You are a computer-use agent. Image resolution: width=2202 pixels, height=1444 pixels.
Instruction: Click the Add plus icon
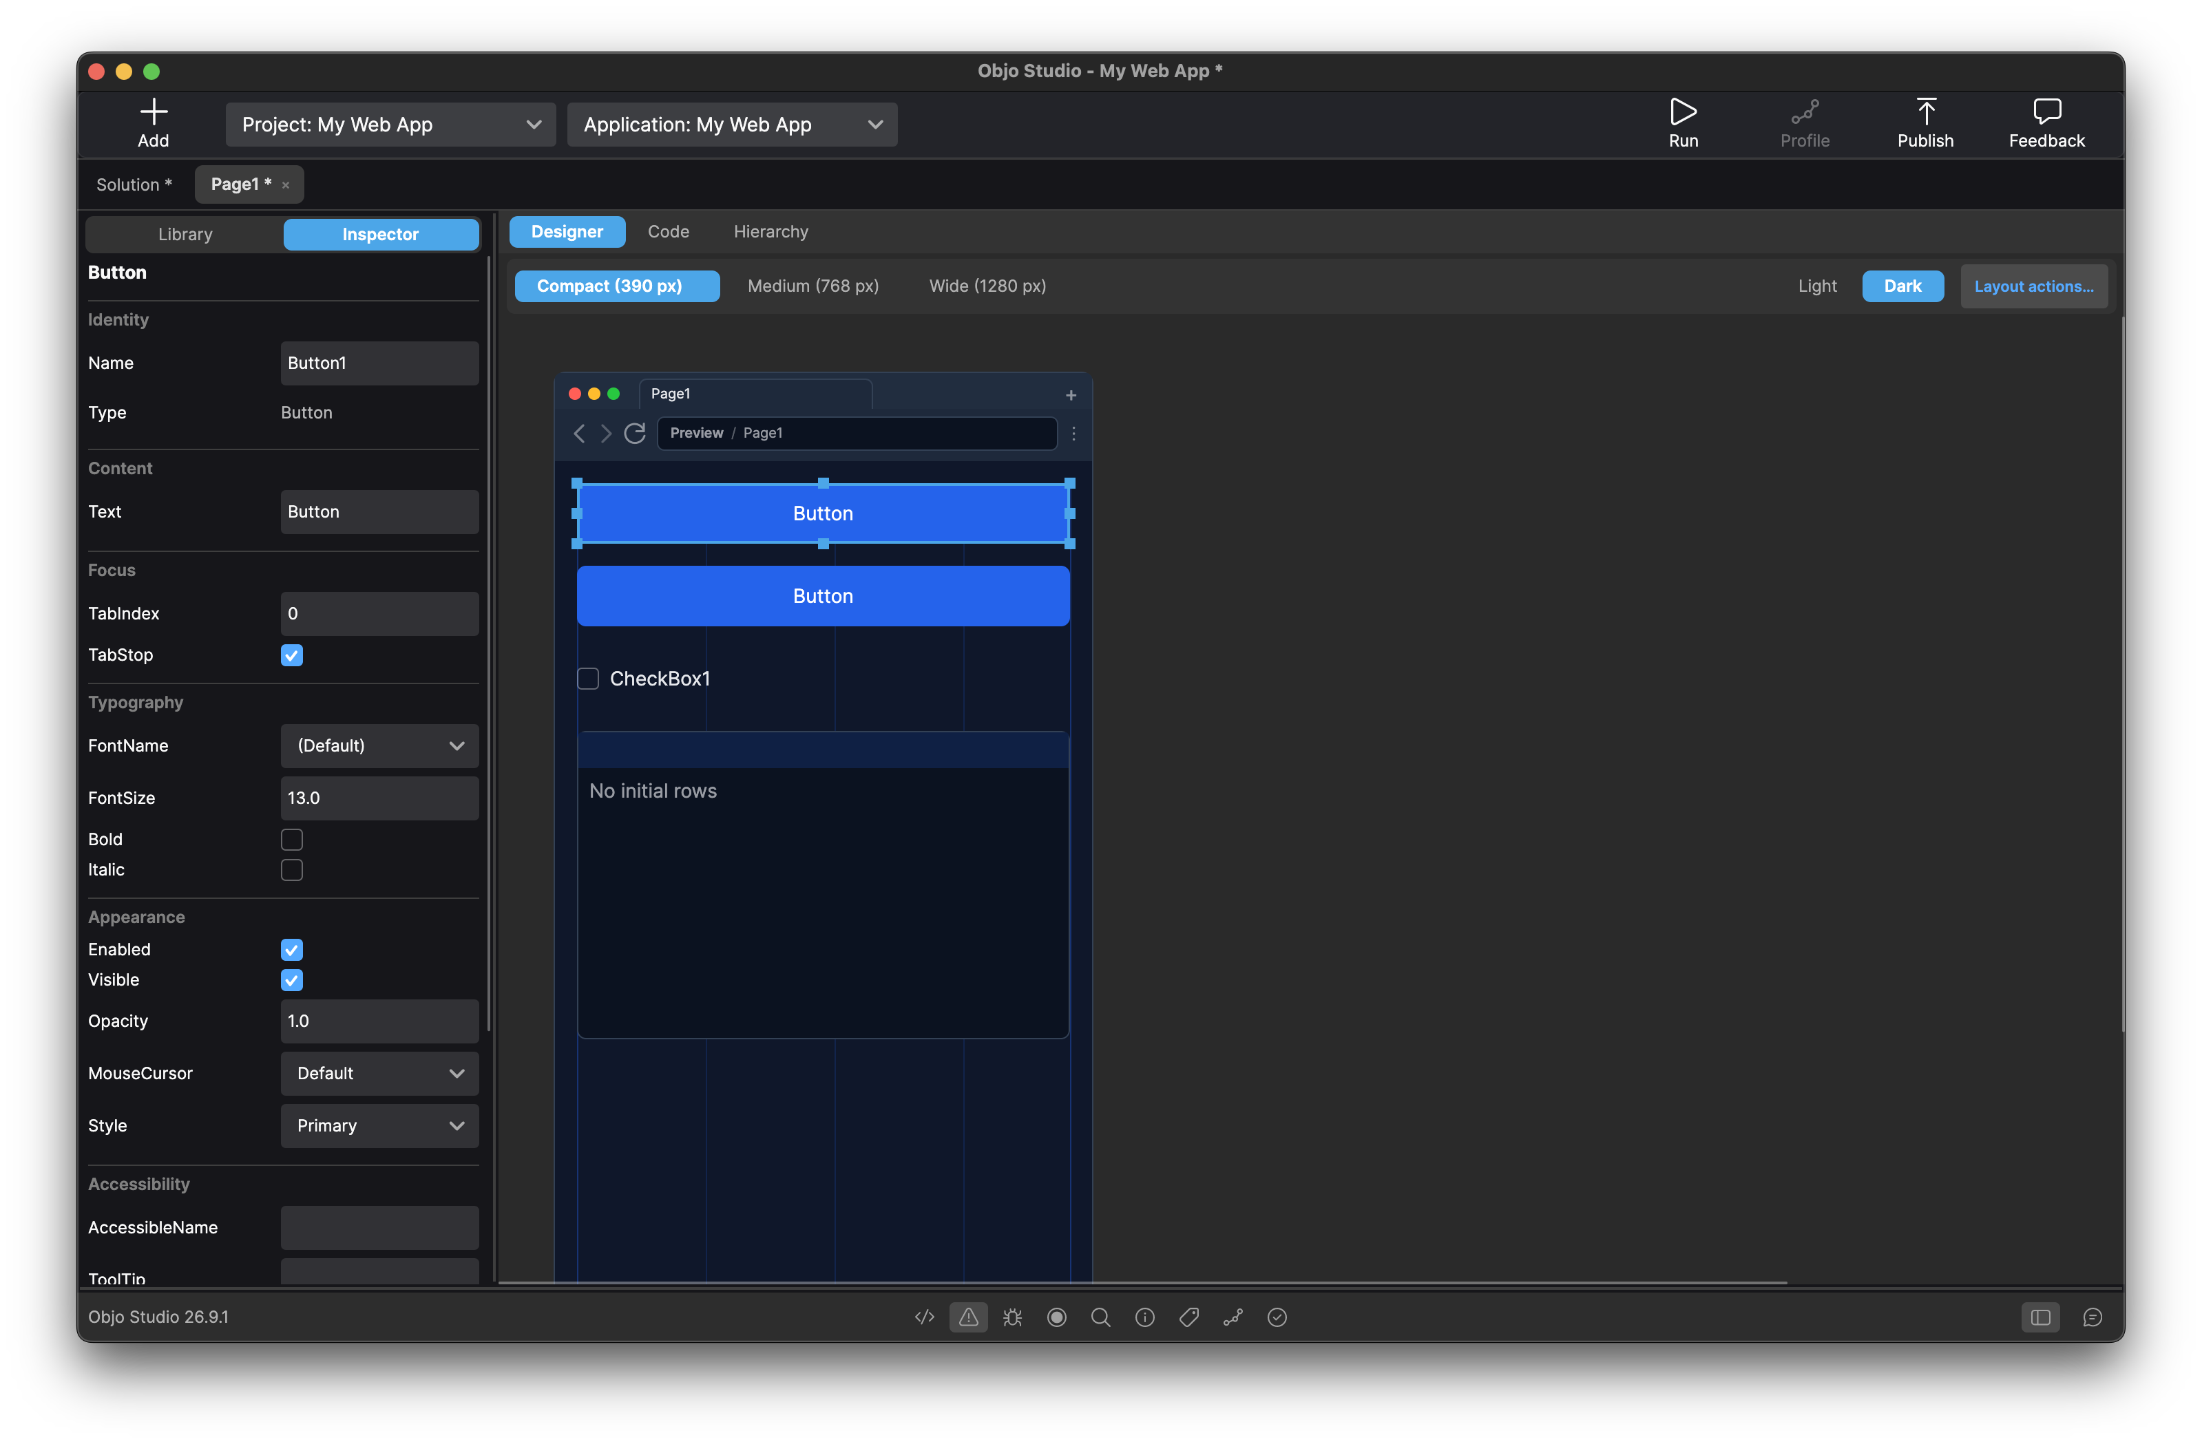click(x=154, y=112)
